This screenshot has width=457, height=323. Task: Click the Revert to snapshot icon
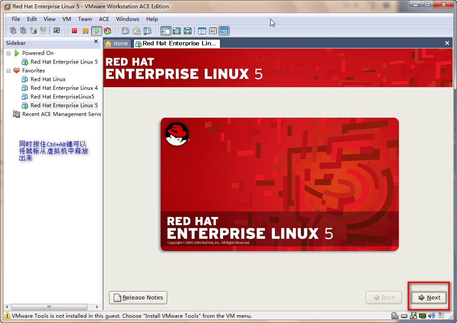click(136, 31)
